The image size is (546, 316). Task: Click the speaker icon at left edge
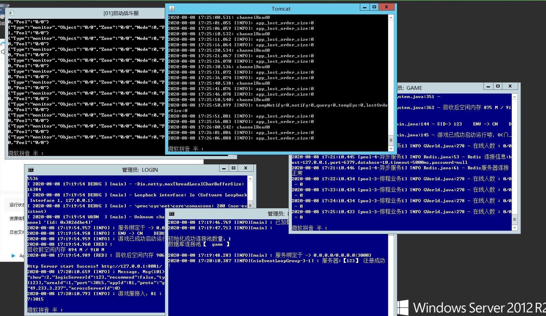tap(2, 51)
